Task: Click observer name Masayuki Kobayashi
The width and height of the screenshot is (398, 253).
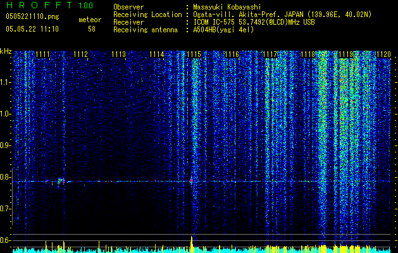Action: click(227, 7)
